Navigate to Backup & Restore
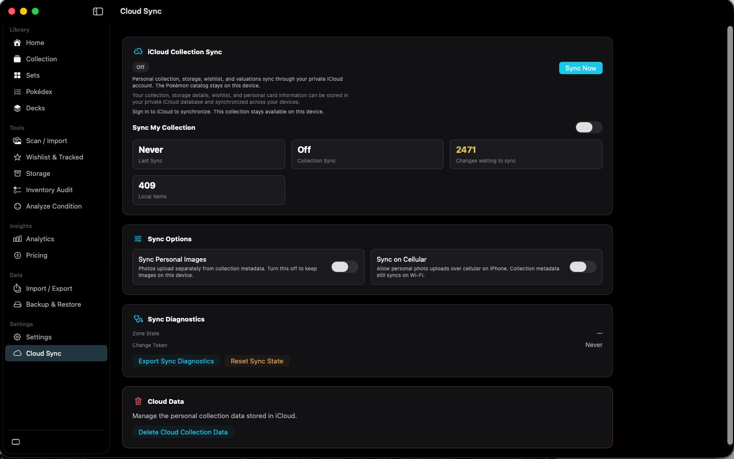This screenshot has height=459, width=734. coord(56,304)
